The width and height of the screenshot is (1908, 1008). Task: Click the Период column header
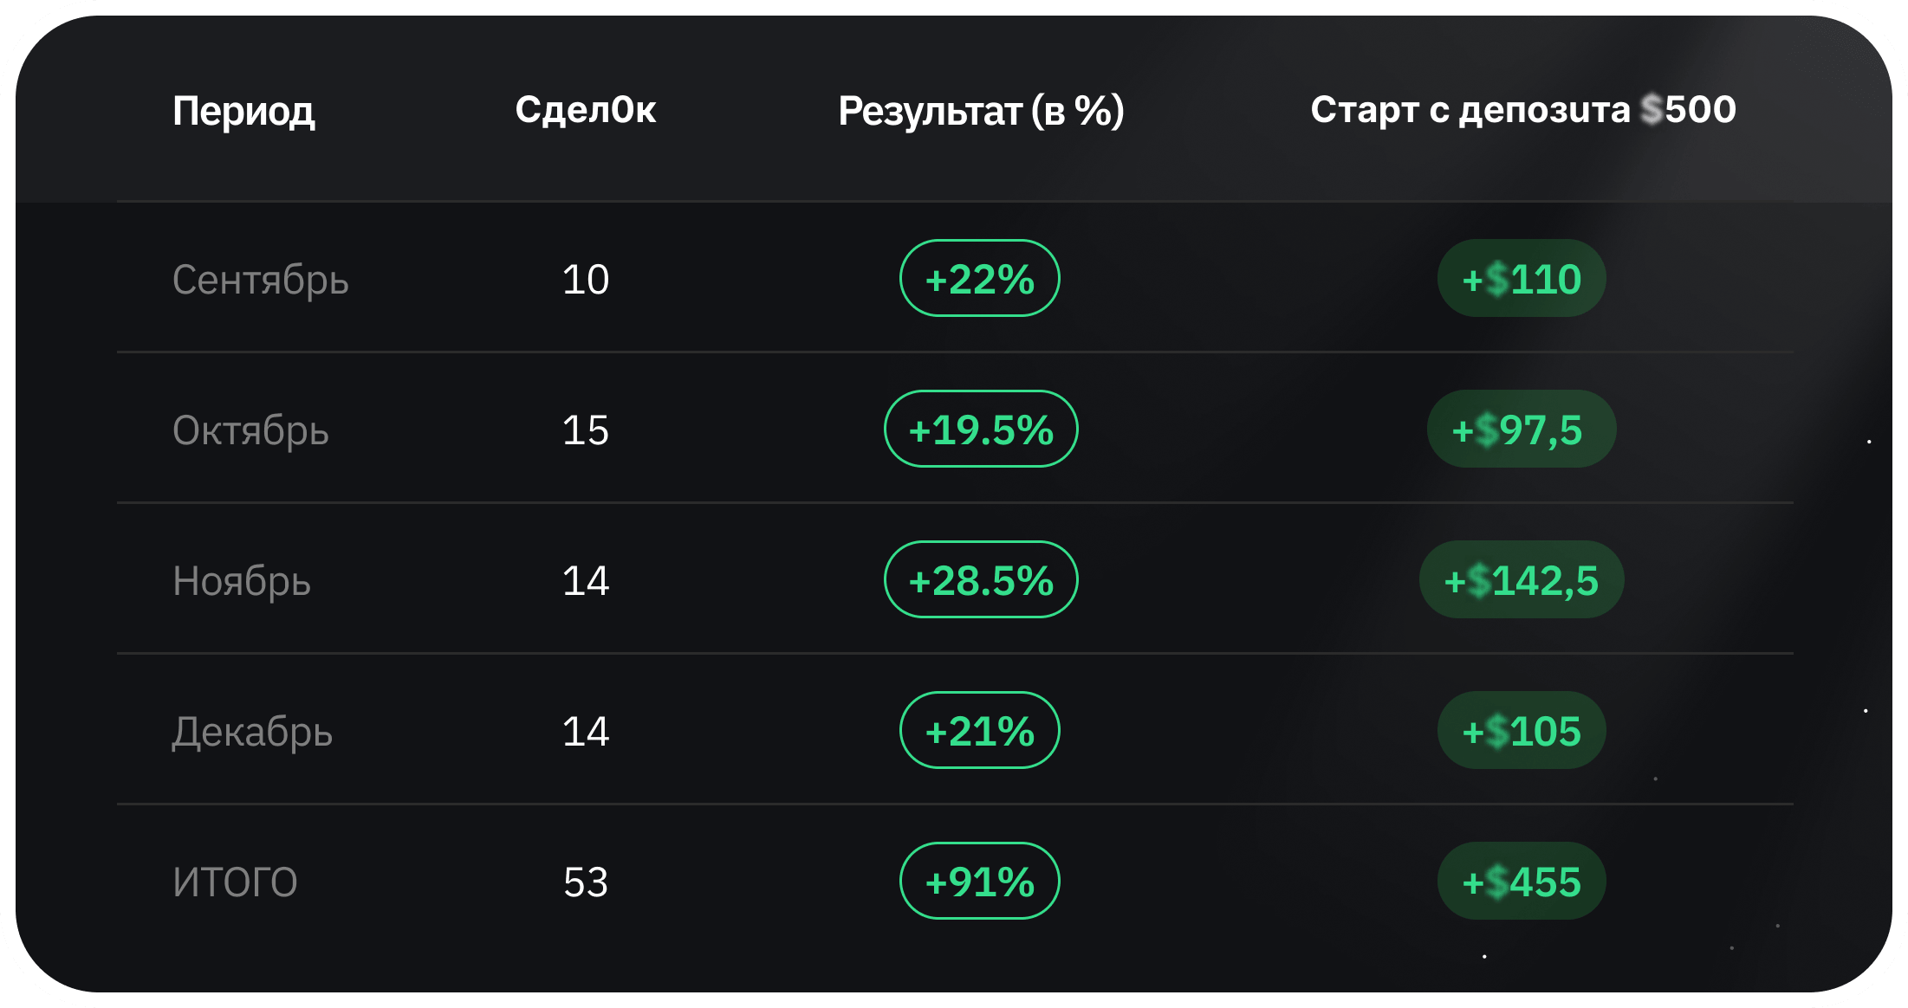tap(243, 111)
